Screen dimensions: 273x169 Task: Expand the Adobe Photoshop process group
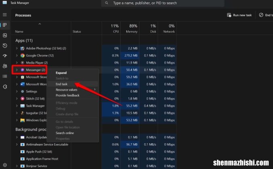point(17,48)
